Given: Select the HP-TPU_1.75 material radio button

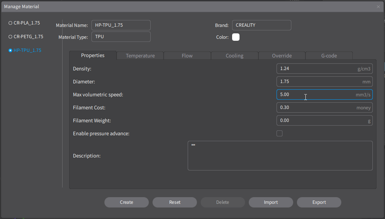Looking at the screenshot, I should pyautogui.click(x=10, y=50).
